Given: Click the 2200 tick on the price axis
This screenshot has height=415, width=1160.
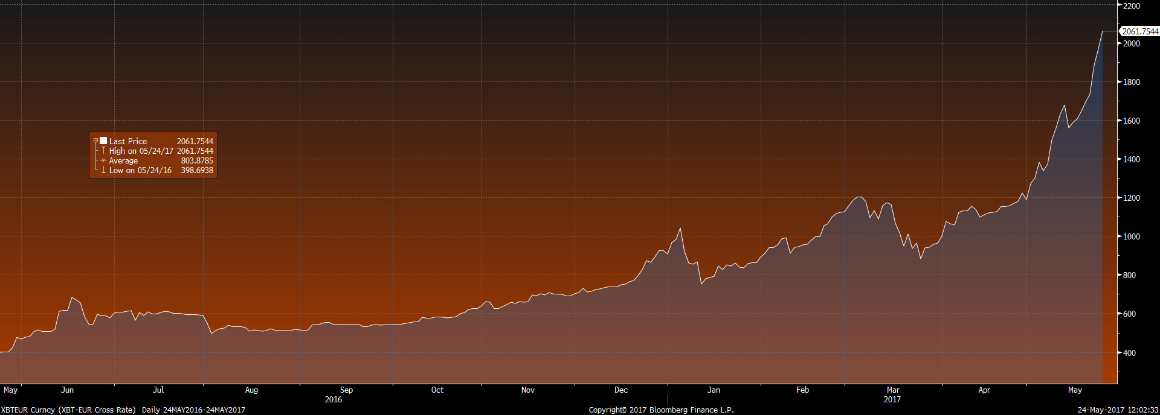Looking at the screenshot, I should (x=1131, y=6).
